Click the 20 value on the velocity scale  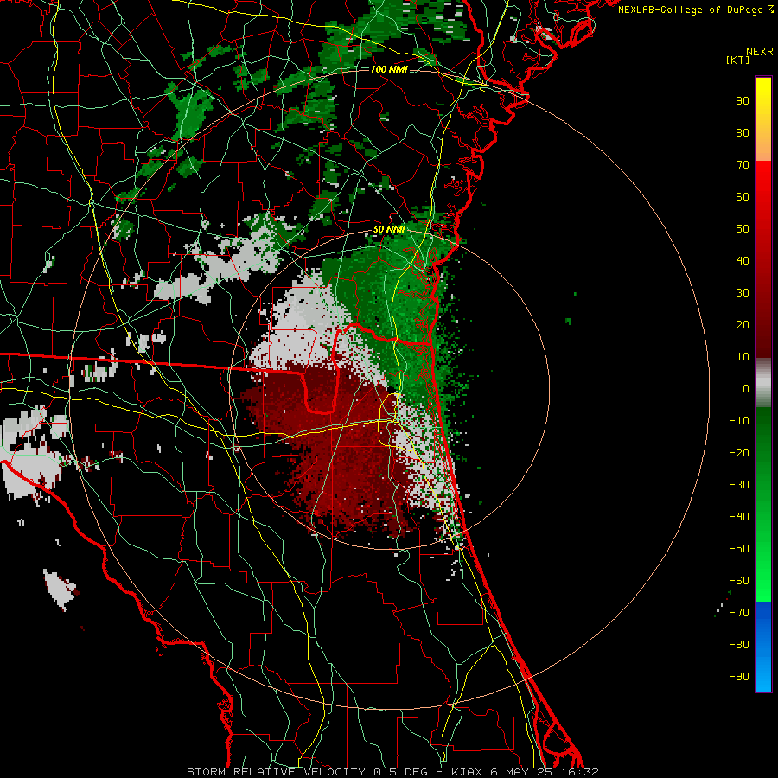(743, 325)
